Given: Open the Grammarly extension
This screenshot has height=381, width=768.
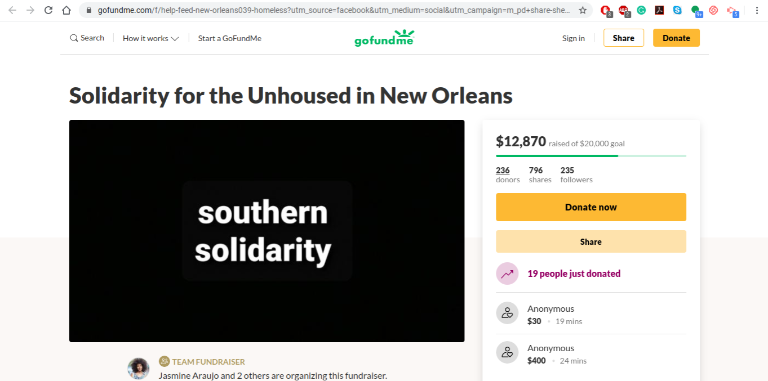Looking at the screenshot, I should click(x=641, y=10).
